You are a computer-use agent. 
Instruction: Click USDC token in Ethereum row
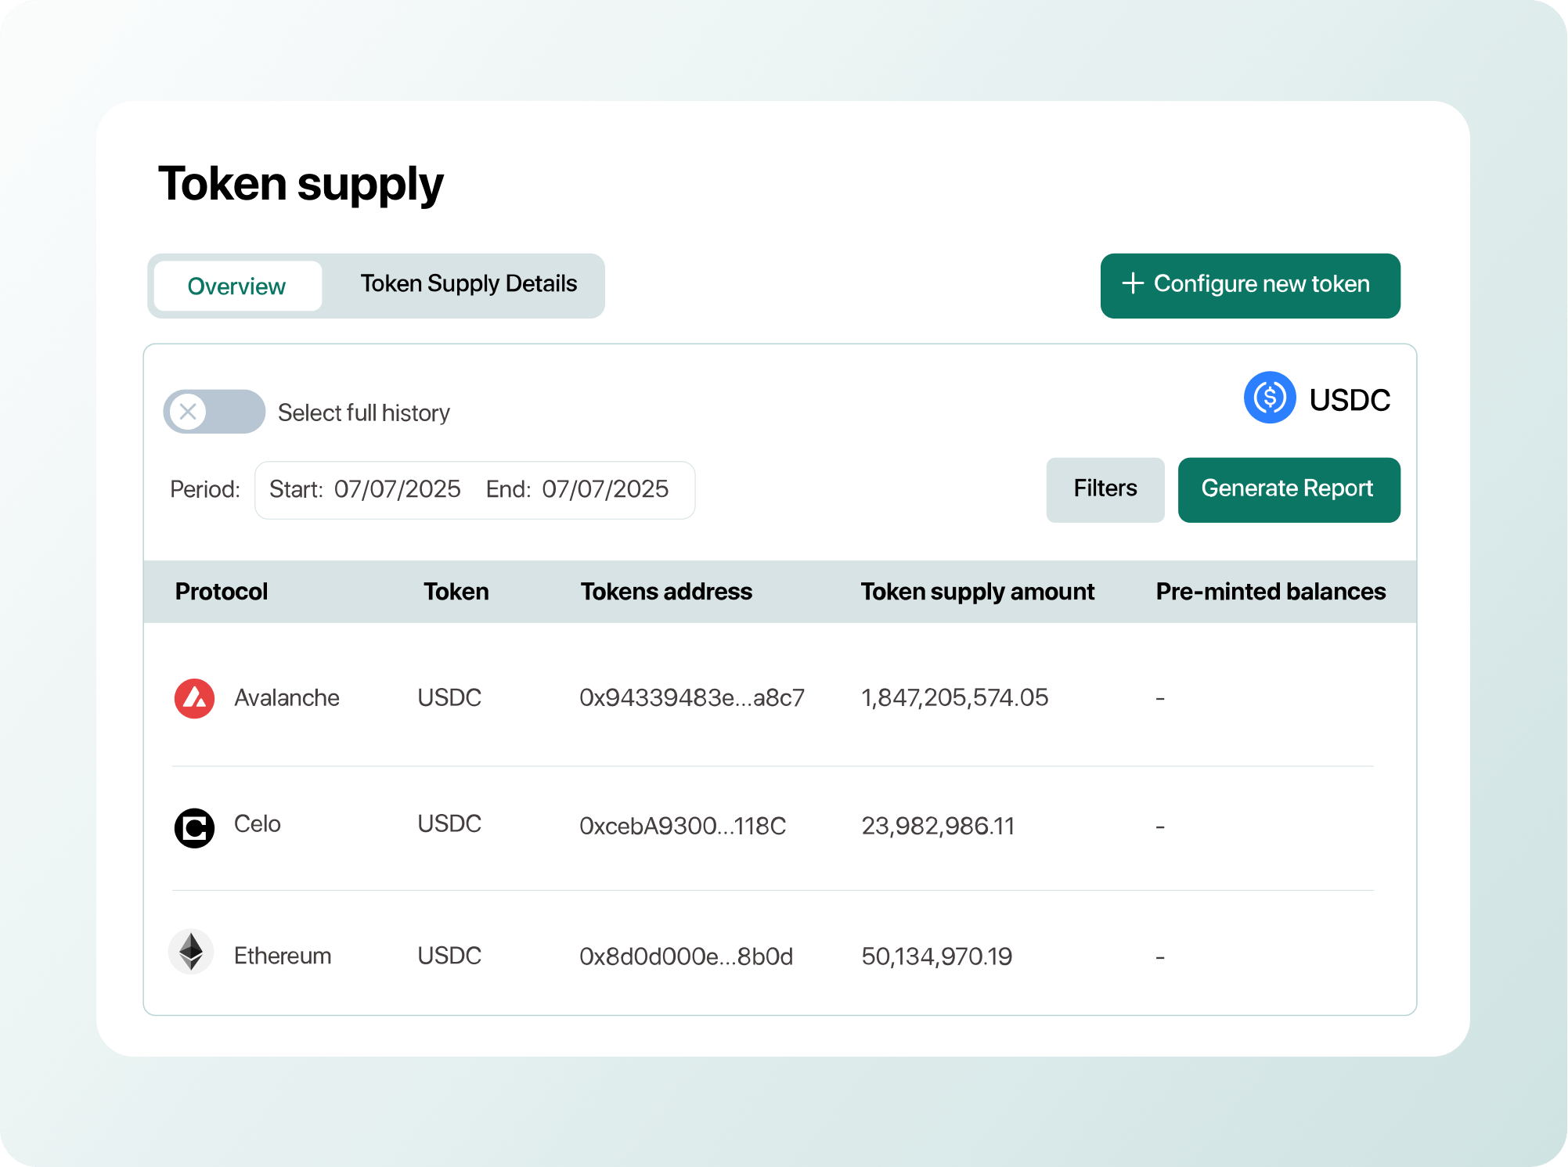449,956
